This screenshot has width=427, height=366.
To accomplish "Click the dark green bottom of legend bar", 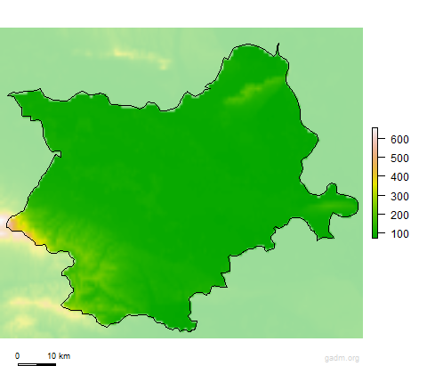I will [x=375, y=234].
